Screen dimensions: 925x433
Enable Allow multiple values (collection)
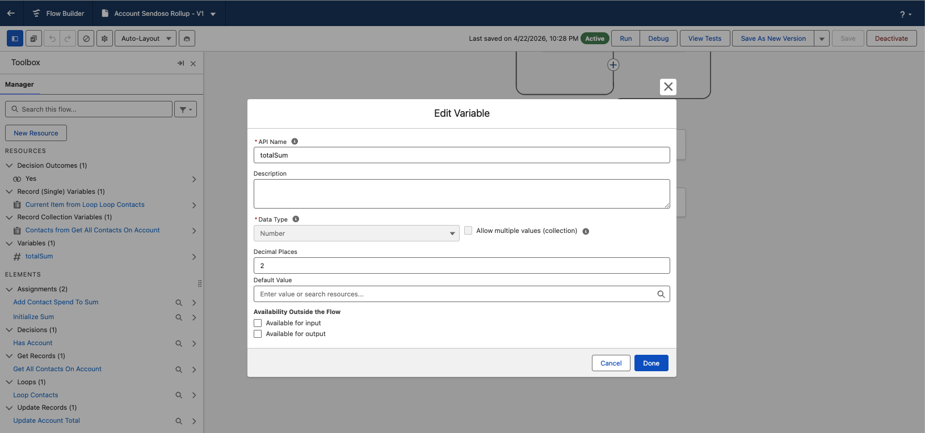coord(468,231)
